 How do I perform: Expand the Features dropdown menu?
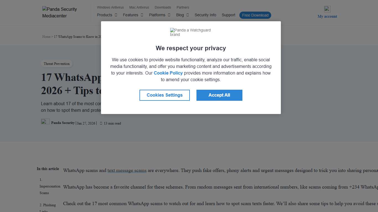[x=133, y=15]
